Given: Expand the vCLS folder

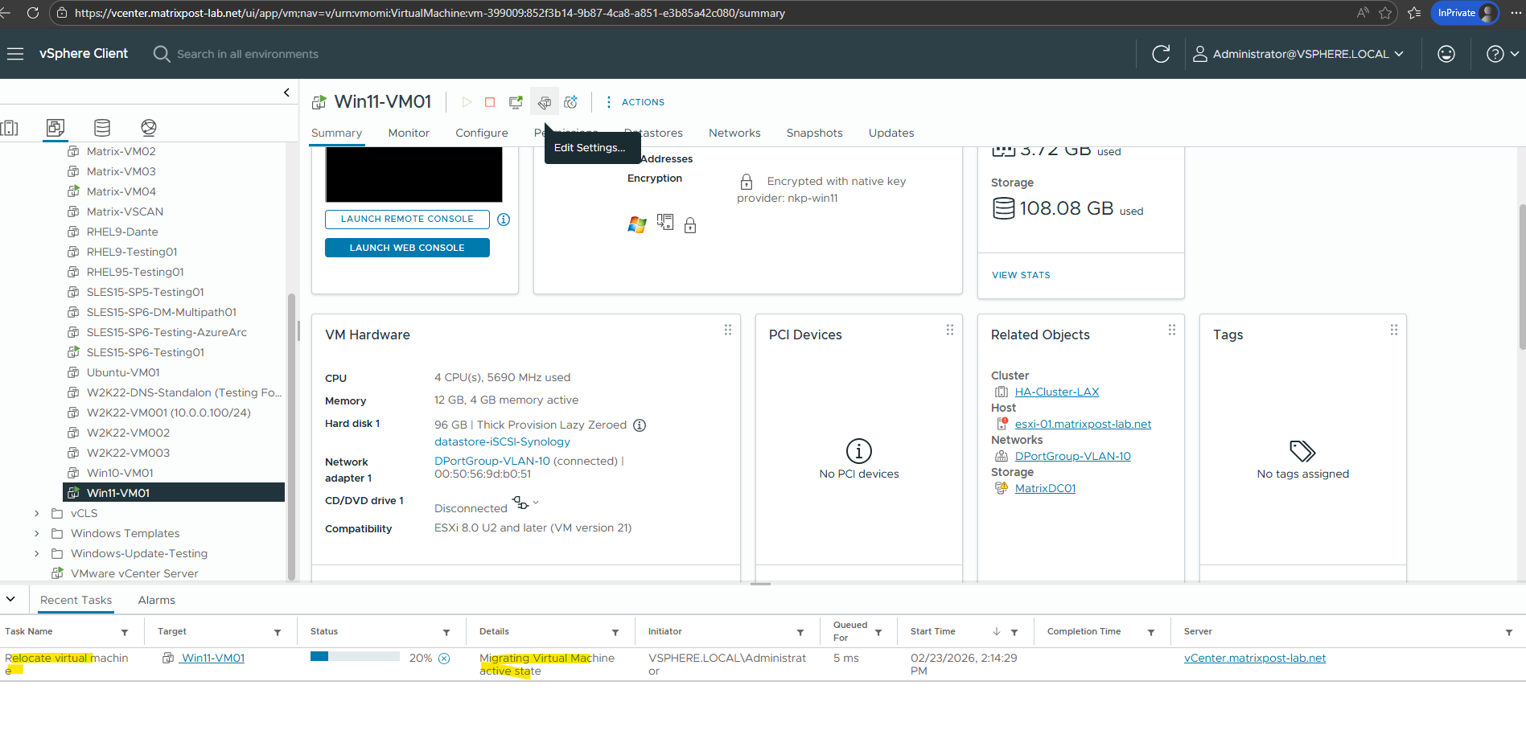Looking at the screenshot, I should 37,513.
